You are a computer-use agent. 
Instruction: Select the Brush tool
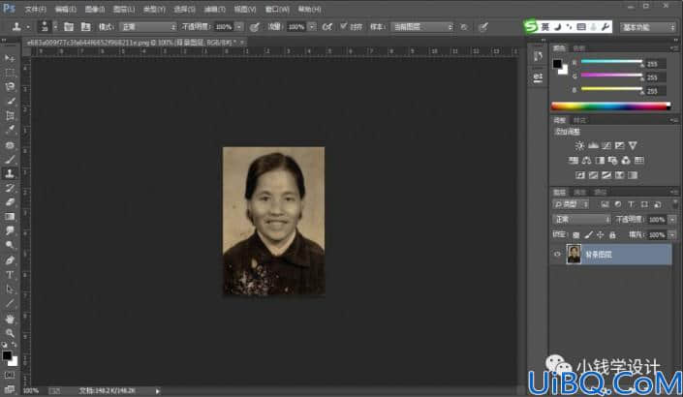coord(10,160)
